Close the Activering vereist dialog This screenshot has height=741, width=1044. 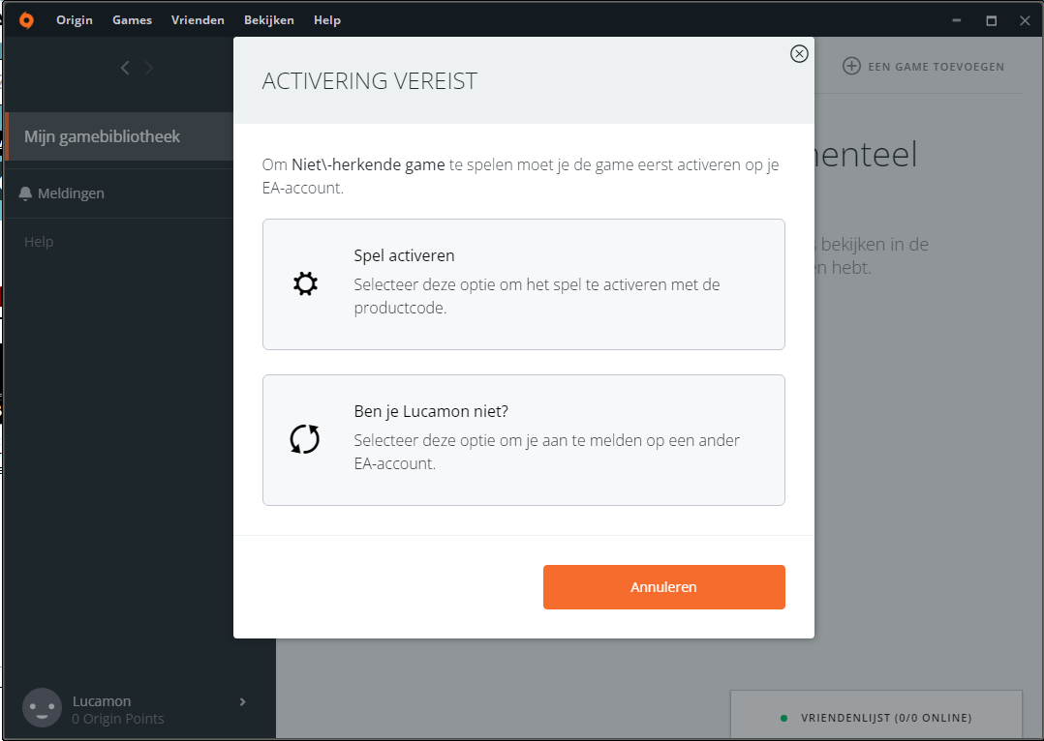(799, 54)
